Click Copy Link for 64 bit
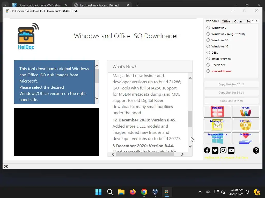The height and width of the screenshot is (198, 265). click(231, 93)
